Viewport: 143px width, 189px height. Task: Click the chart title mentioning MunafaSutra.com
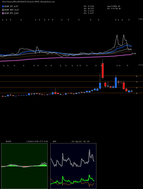point(28,2)
